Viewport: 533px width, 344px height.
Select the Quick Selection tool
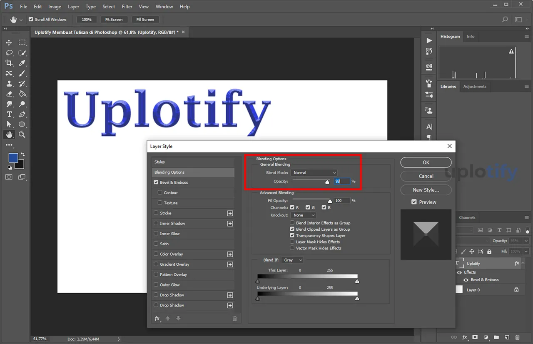(22, 53)
